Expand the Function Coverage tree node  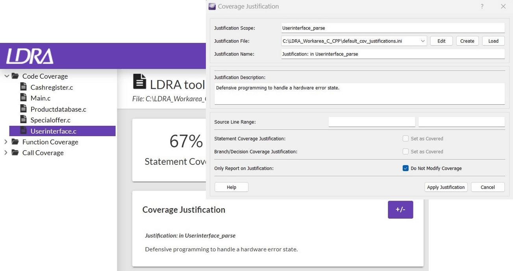6,142
